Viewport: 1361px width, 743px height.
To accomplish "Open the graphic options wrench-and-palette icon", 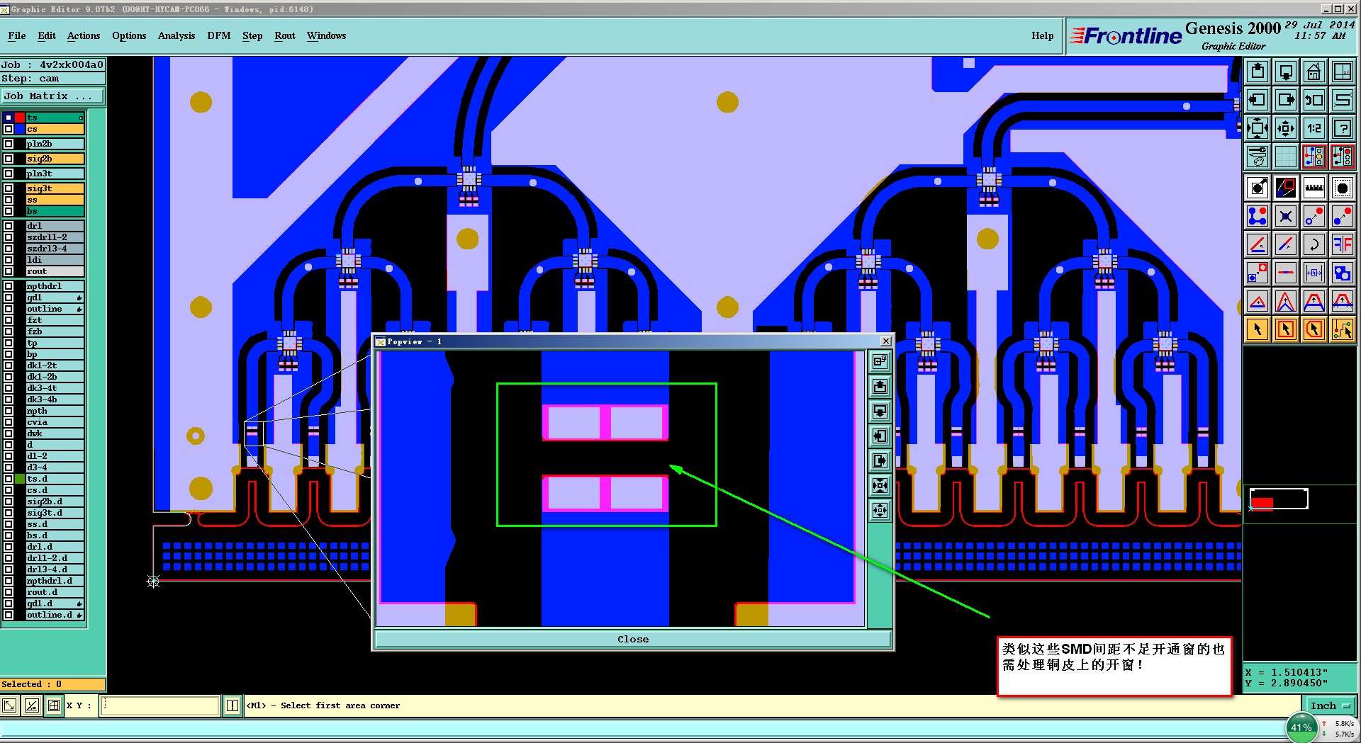I will click(1258, 157).
